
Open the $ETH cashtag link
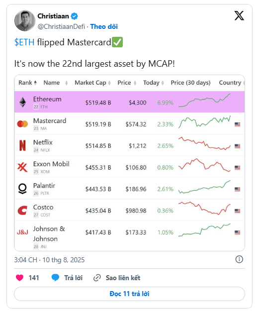pos(24,42)
